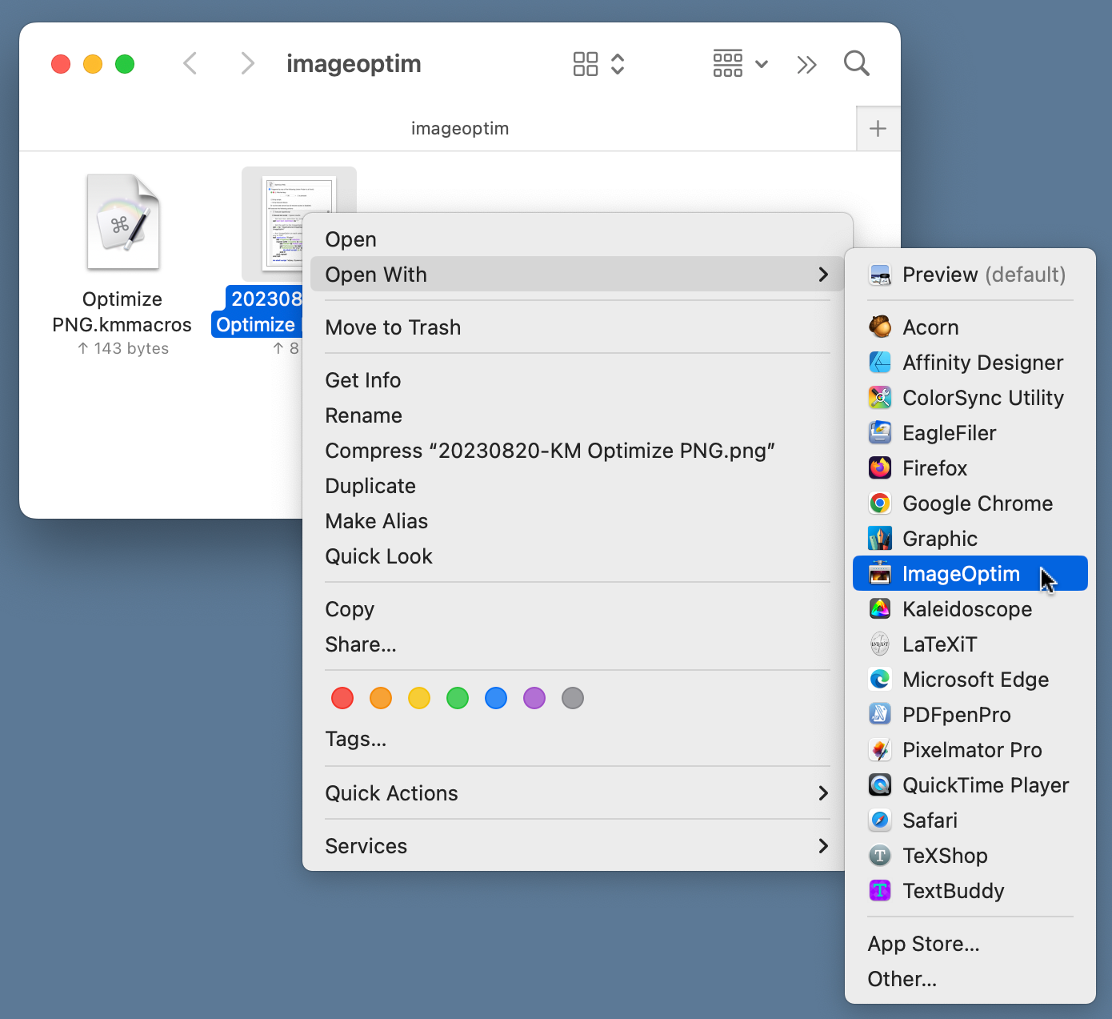Expand the Open With submenu arrow
Image resolution: width=1112 pixels, height=1019 pixels.
point(823,275)
